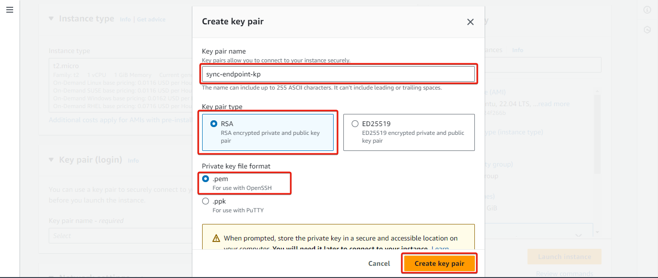Open Info link beside Instance type heading
Image resolution: width=658 pixels, height=278 pixels.
coord(125,19)
